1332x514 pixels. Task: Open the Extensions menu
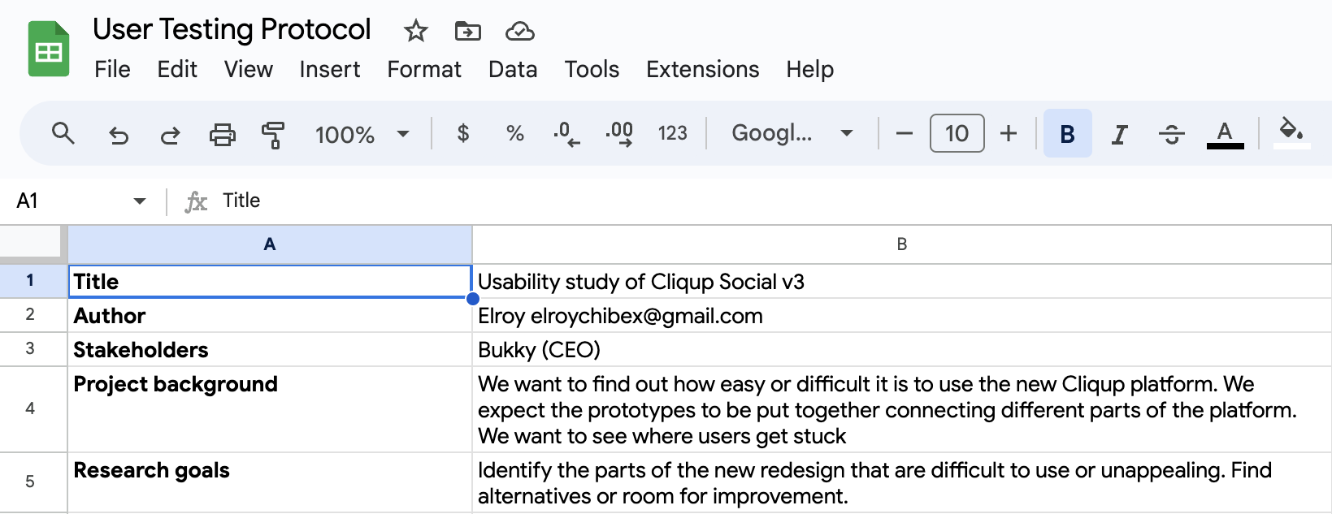tap(703, 70)
